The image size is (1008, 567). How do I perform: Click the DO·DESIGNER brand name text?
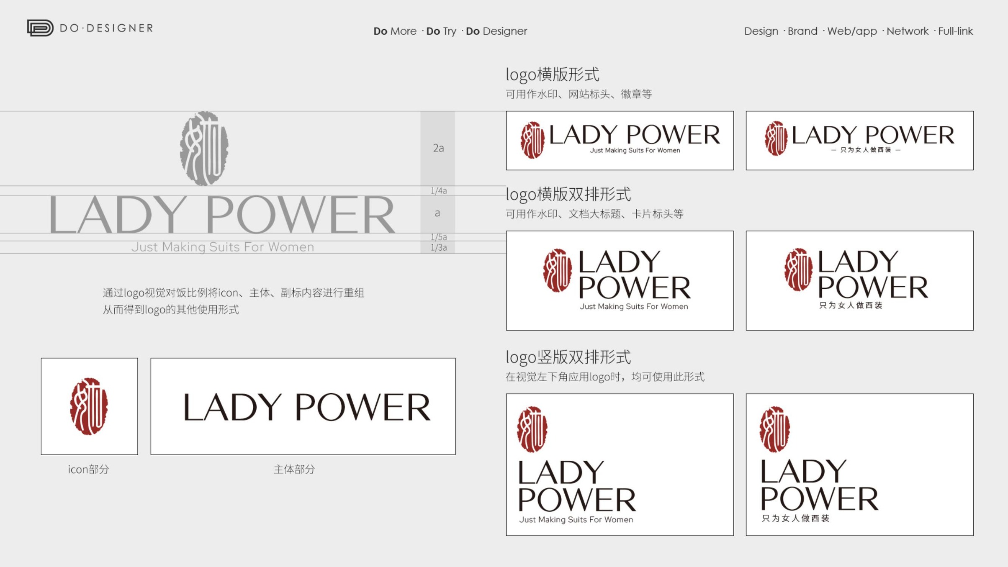click(107, 28)
